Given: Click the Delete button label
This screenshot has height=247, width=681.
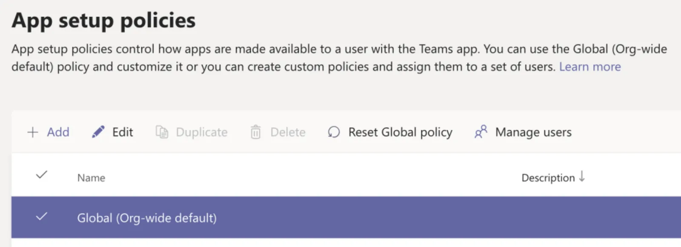Looking at the screenshot, I should click(x=288, y=132).
